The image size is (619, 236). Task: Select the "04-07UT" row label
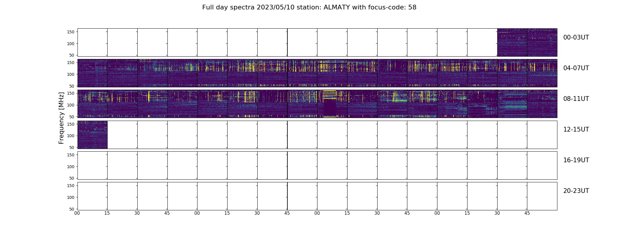pyautogui.click(x=576, y=68)
